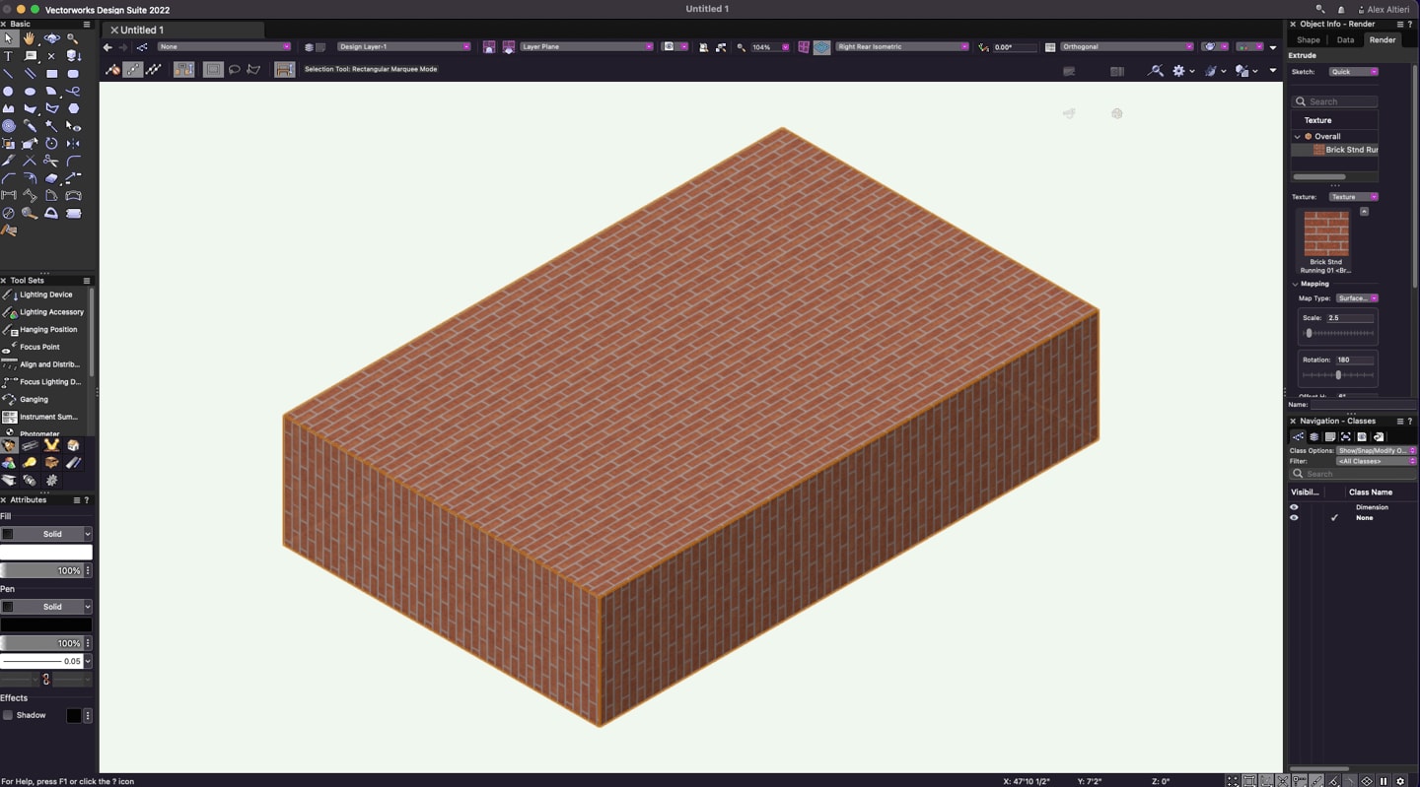Viewport: 1420px width, 787px height.
Task: Toggle visibility of Dimension class
Action: (1294, 507)
